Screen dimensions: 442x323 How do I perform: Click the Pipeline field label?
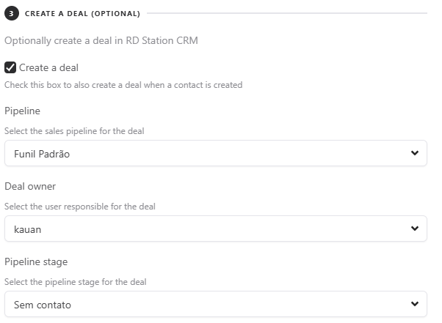click(22, 111)
